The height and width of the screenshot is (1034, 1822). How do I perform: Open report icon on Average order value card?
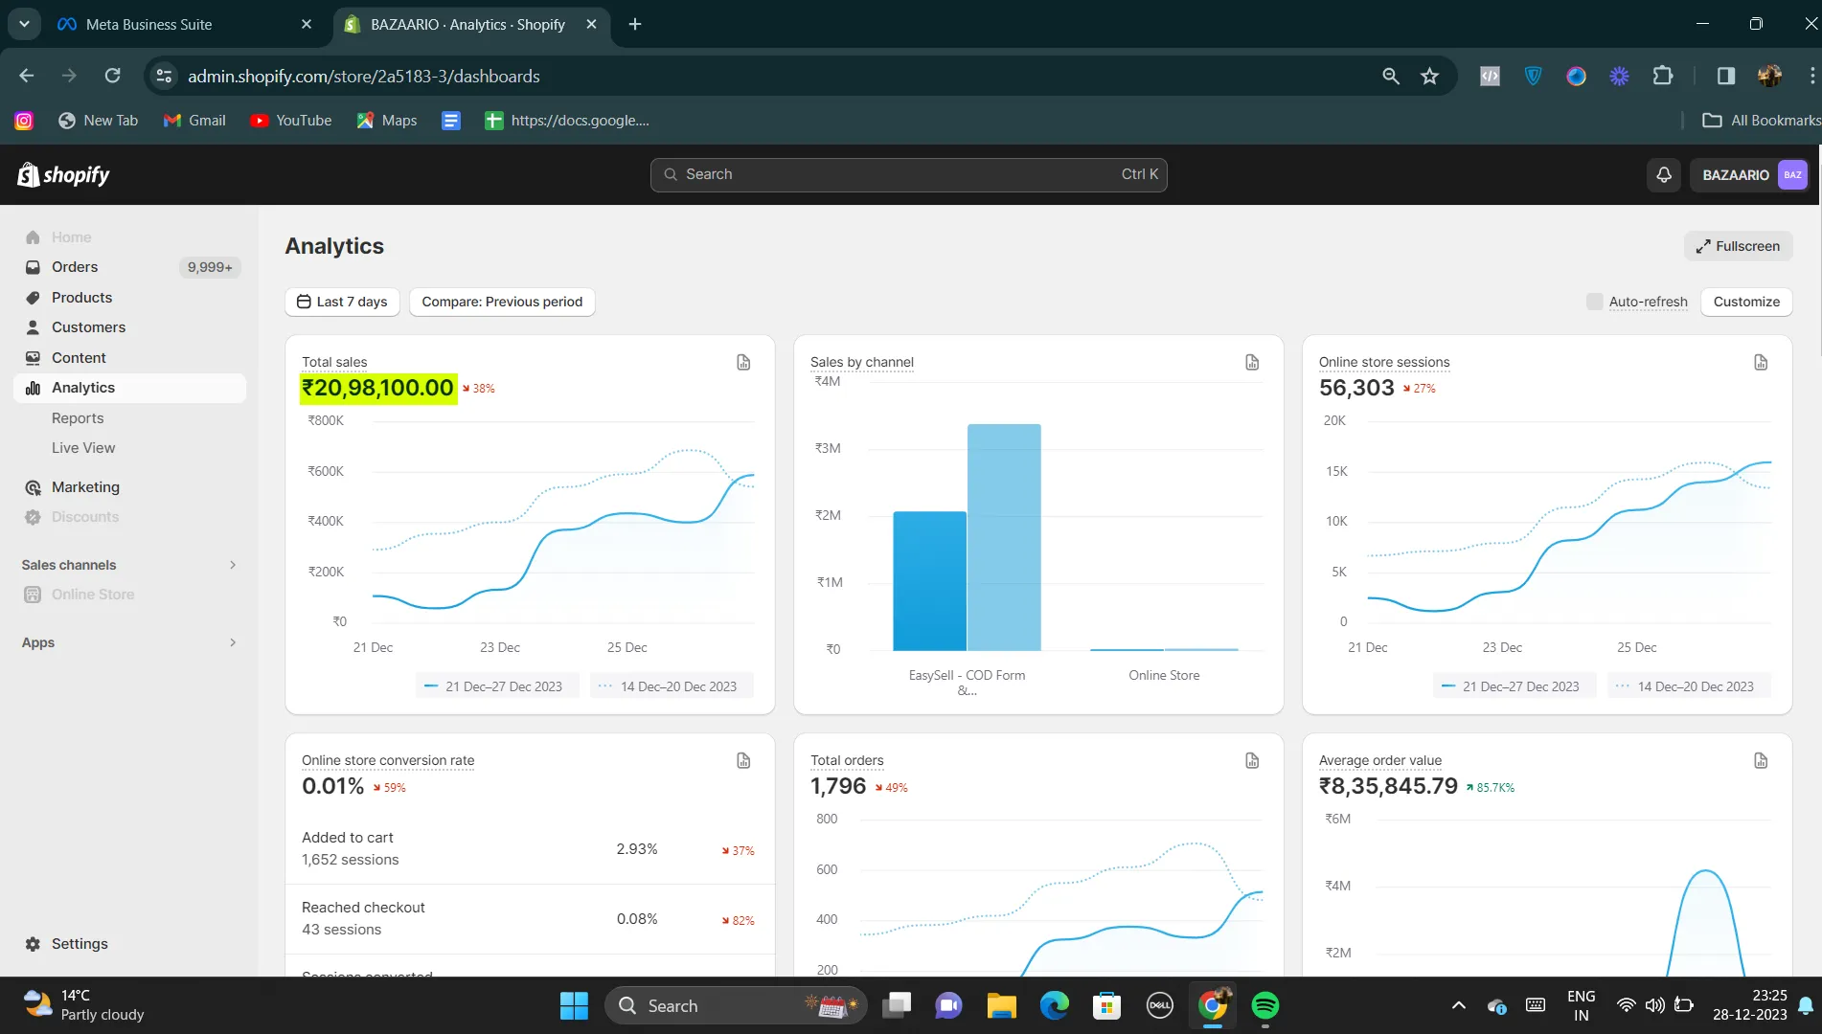click(1761, 760)
